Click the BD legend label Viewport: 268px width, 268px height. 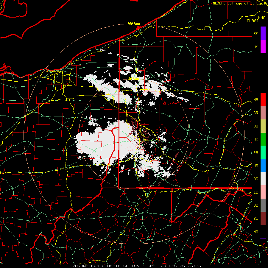255,126
